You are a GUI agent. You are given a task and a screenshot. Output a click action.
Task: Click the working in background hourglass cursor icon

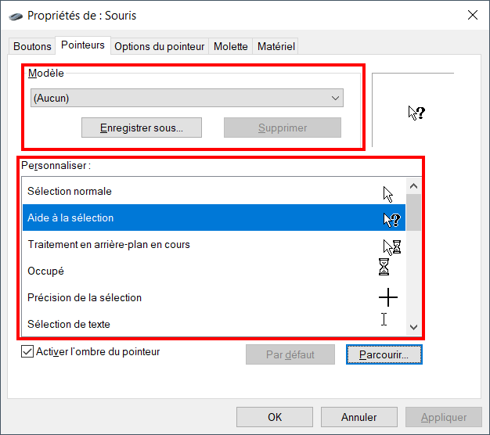click(x=392, y=247)
